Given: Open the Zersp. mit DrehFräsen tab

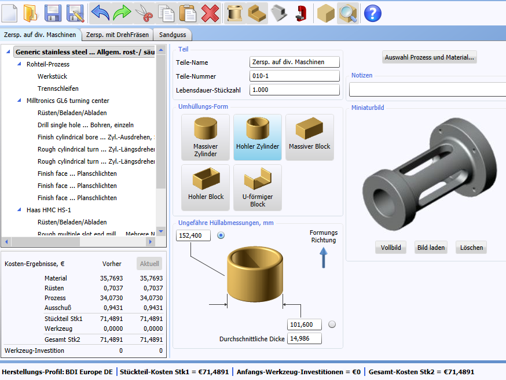Looking at the screenshot, I should [118, 35].
